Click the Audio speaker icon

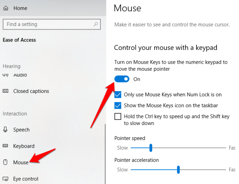(6, 75)
